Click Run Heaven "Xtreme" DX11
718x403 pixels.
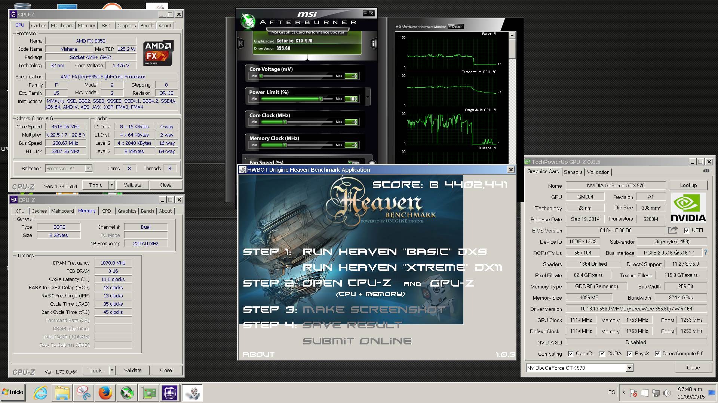pyautogui.click(x=402, y=268)
